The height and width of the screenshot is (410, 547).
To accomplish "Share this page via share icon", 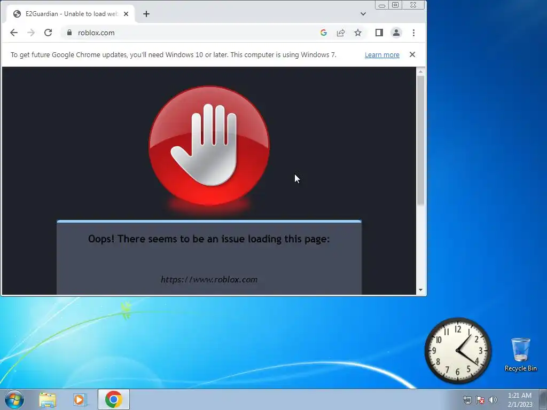I will pyautogui.click(x=340, y=33).
